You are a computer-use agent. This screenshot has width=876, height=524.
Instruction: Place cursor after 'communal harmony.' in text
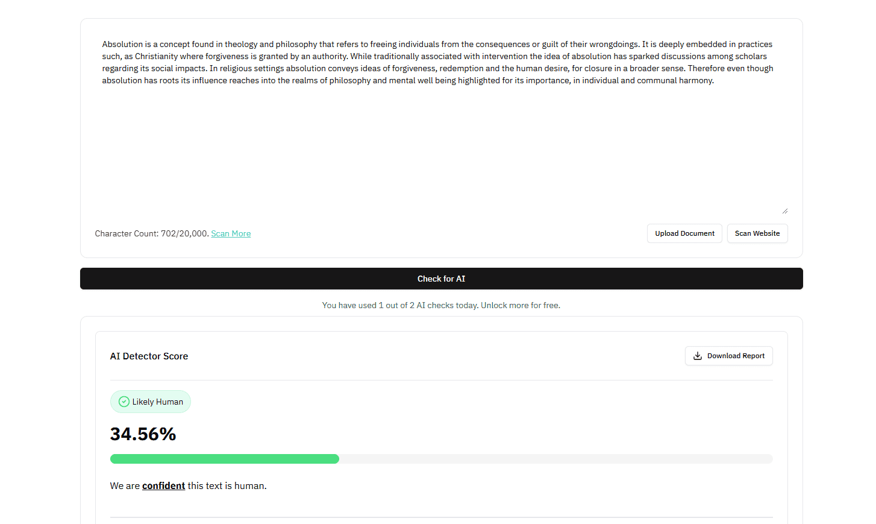pyautogui.click(x=715, y=80)
